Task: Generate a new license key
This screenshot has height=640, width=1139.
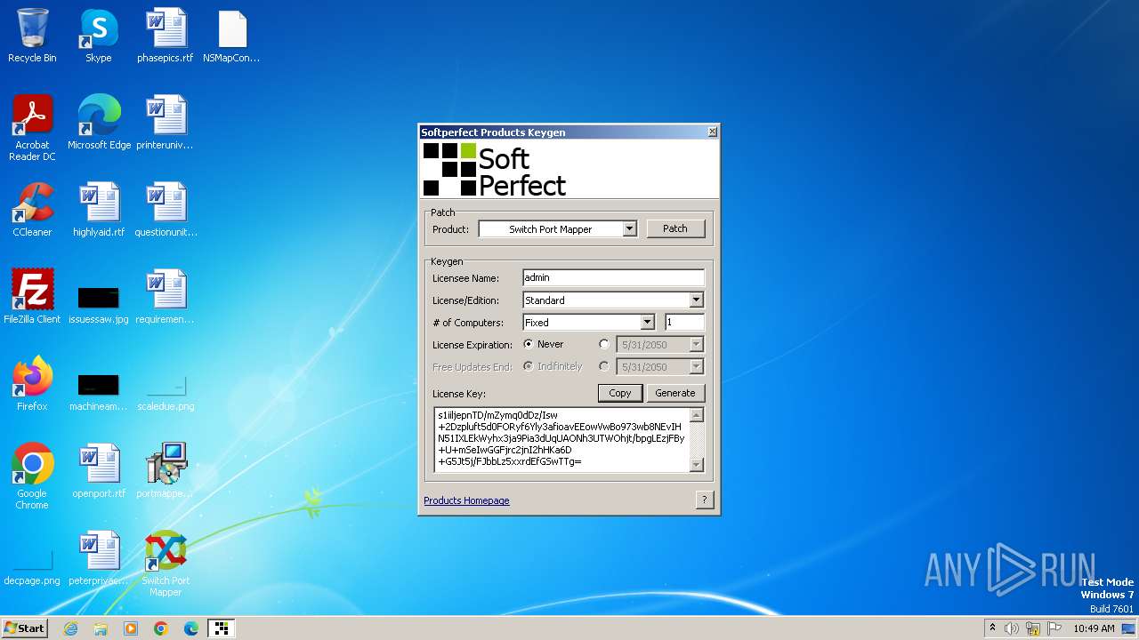Action: 675,393
